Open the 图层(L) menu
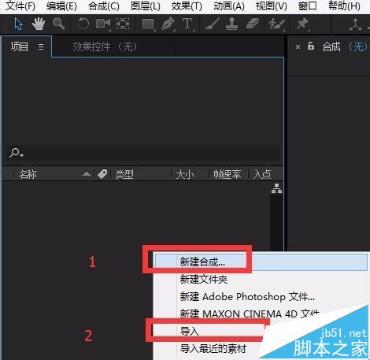Screen dimensions: 370x360 146,6
